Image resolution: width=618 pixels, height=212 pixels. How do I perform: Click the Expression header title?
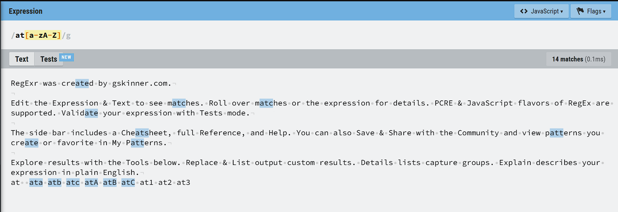[x=26, y=11]
